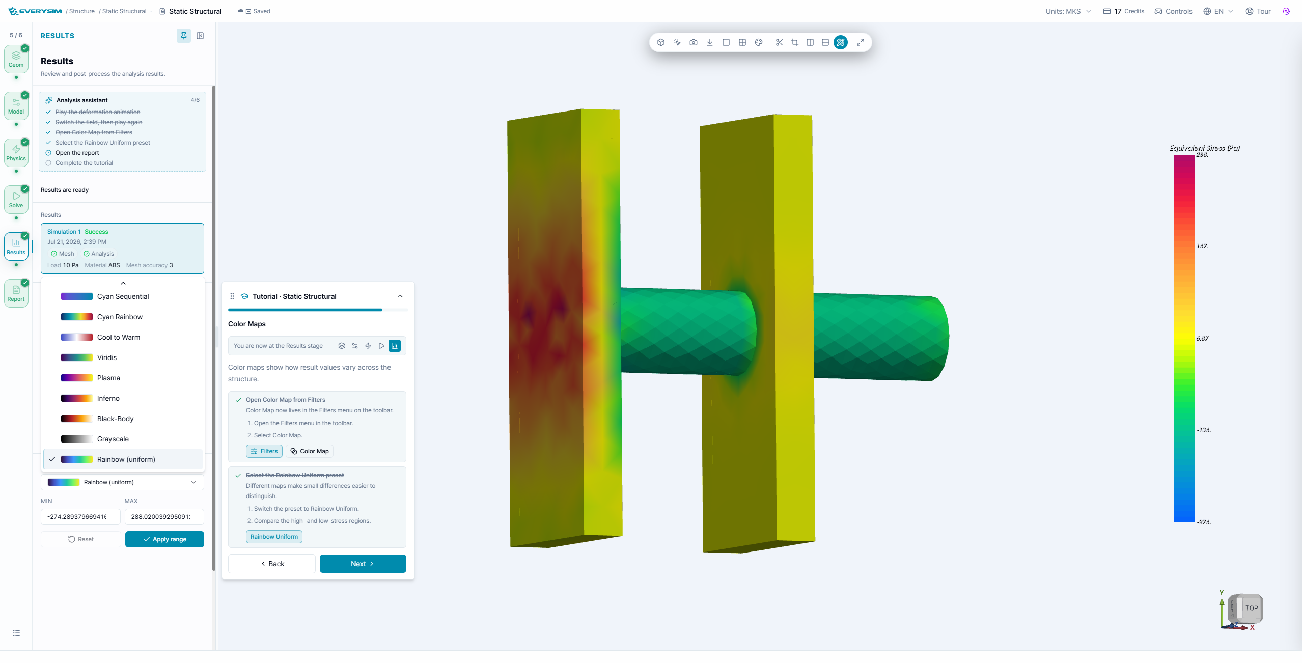1302x663 pixels.
Task: Click the tutorial progress bar
Action: point(317,310)
